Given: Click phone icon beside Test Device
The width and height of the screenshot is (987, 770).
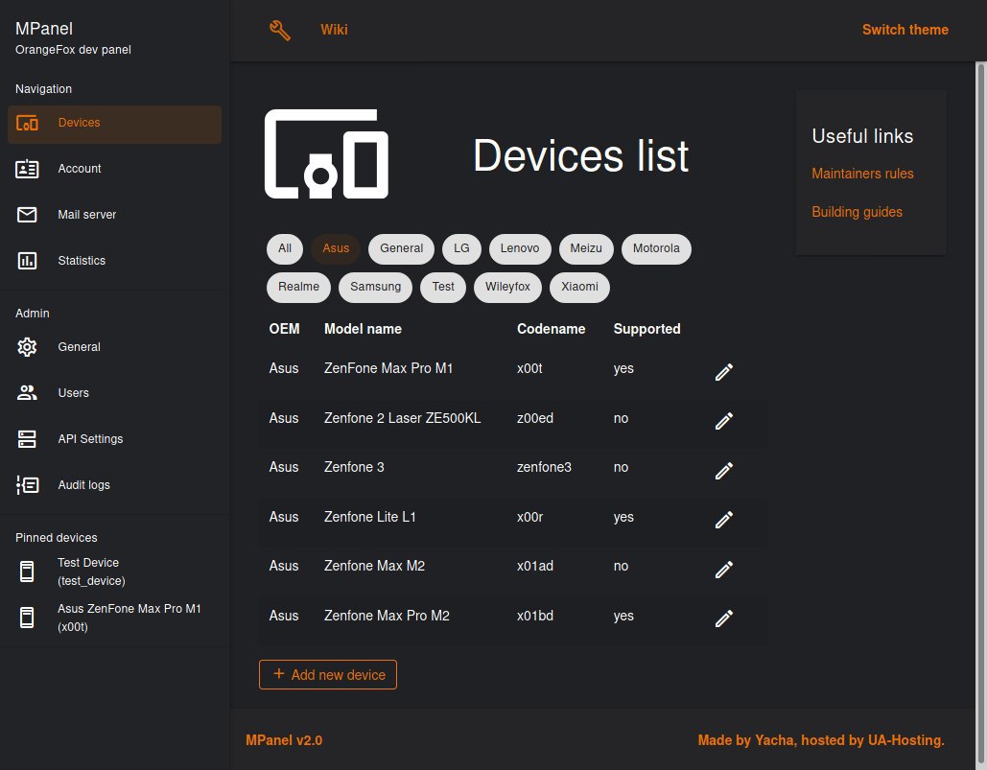Looking at the screenshot, I should click(27, 572).
